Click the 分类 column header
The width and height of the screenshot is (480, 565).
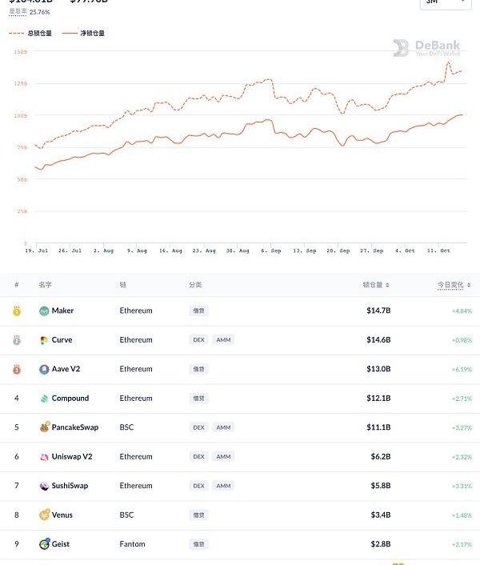[x=195, y=285]
